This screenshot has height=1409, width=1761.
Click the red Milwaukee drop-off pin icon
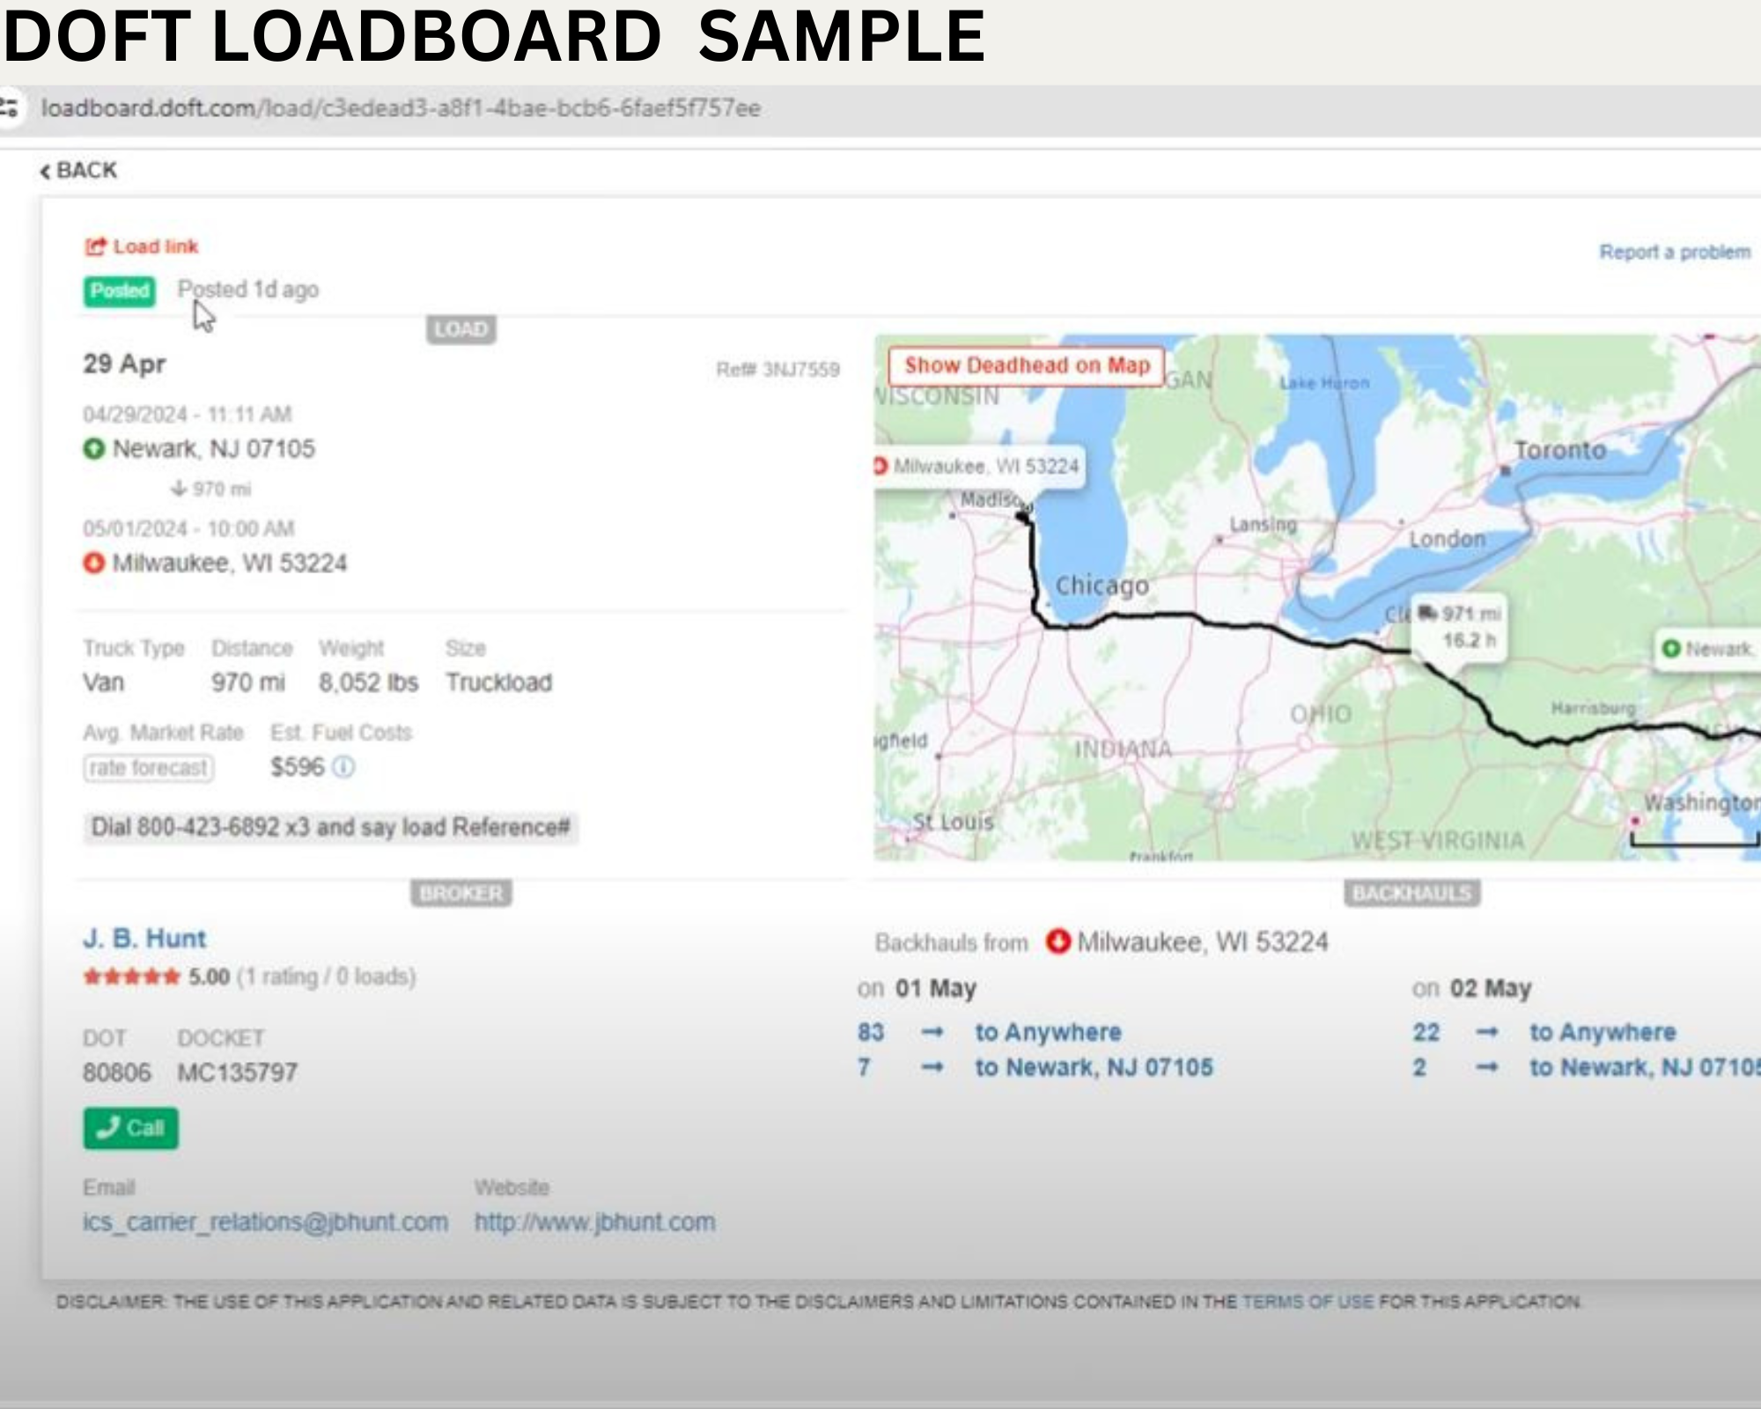[93, 563]
